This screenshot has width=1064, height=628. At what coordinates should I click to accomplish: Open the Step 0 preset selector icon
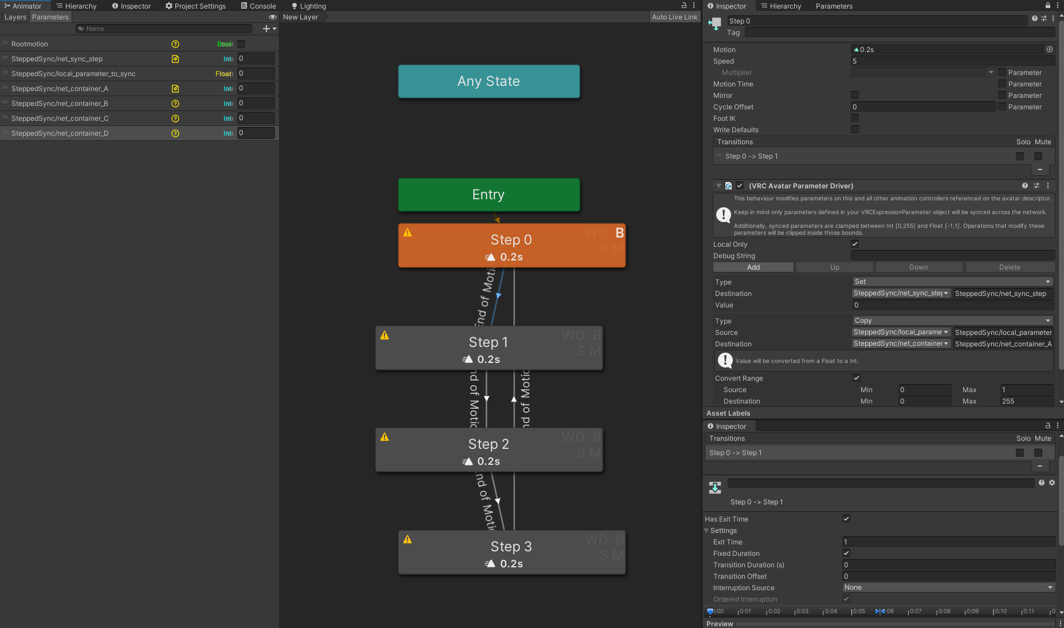[x=1043, y=18]
